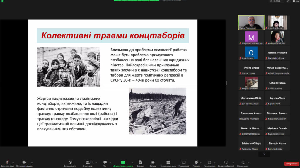Open the Участники participants panel
Viewport: 300px width, 168px height.
[x=88, y=162]
